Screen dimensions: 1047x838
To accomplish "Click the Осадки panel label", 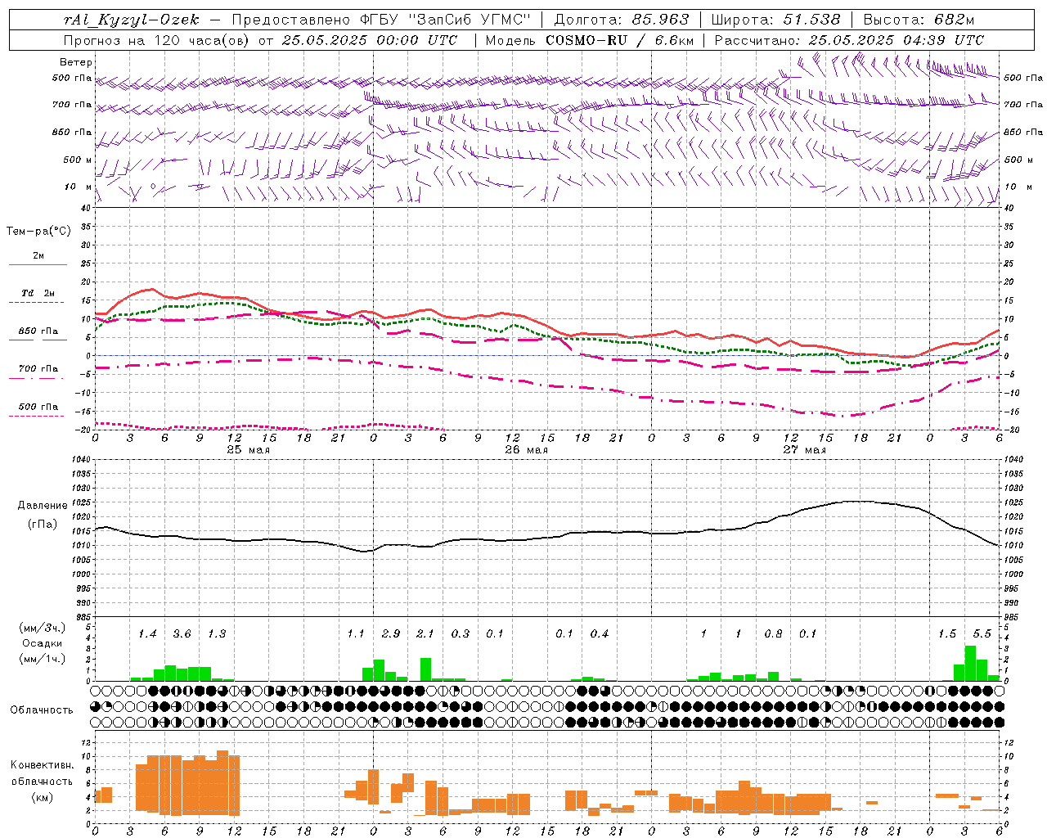I will point(42,643).
